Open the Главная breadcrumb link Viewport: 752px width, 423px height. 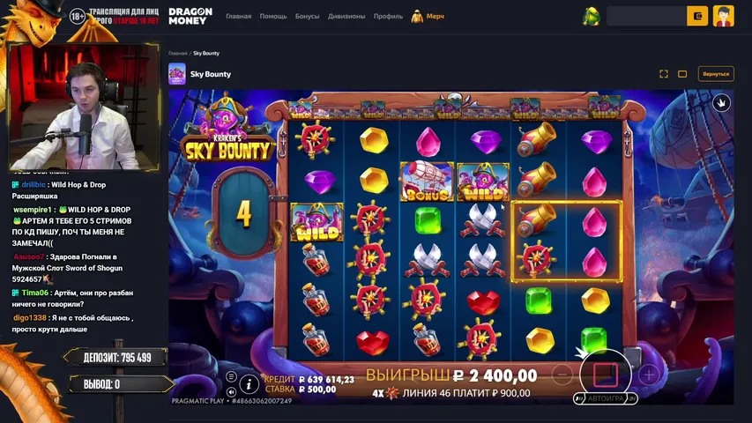coord(177,53)
